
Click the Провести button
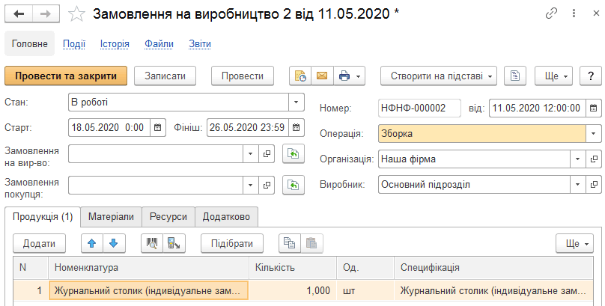coord(243,76)
